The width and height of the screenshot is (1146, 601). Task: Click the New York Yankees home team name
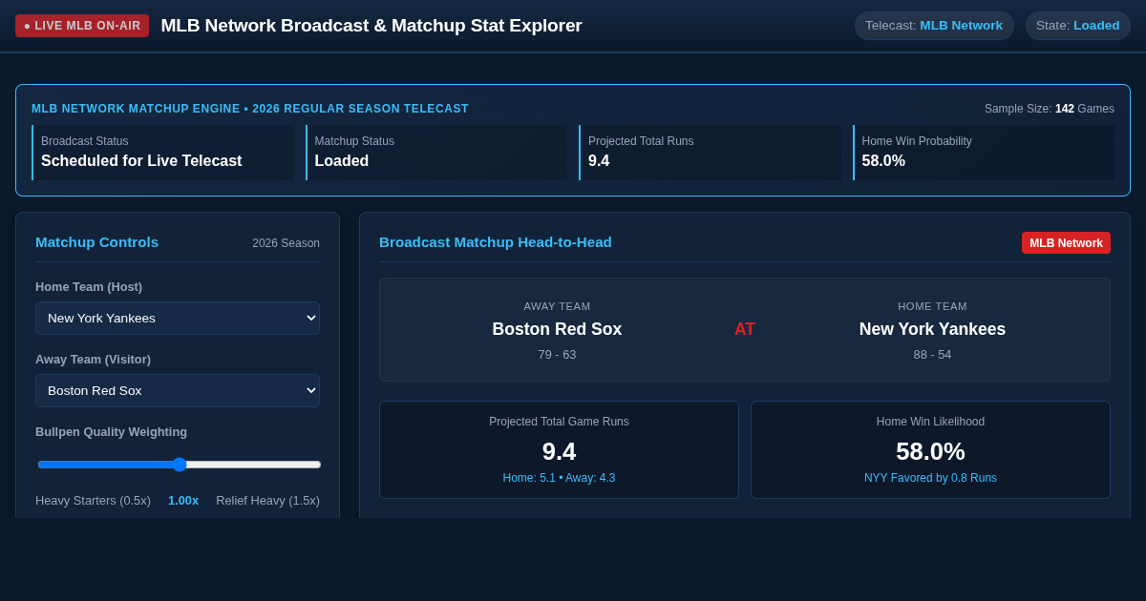point(932,329)
